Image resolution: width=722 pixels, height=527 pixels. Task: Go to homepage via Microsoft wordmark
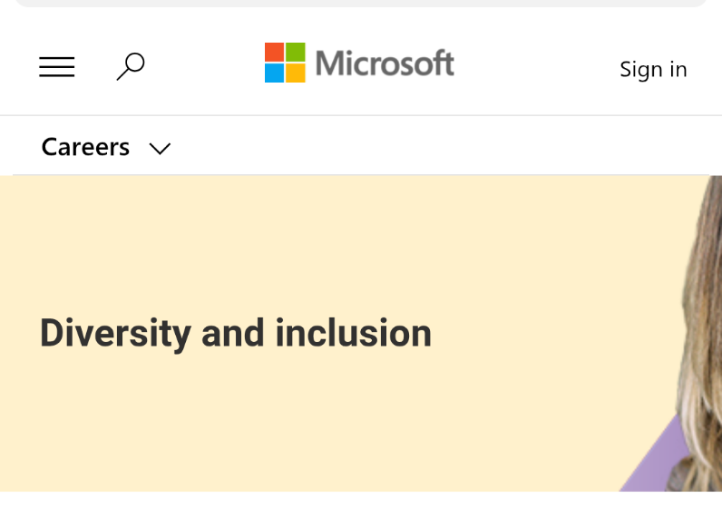pos(385,63)
